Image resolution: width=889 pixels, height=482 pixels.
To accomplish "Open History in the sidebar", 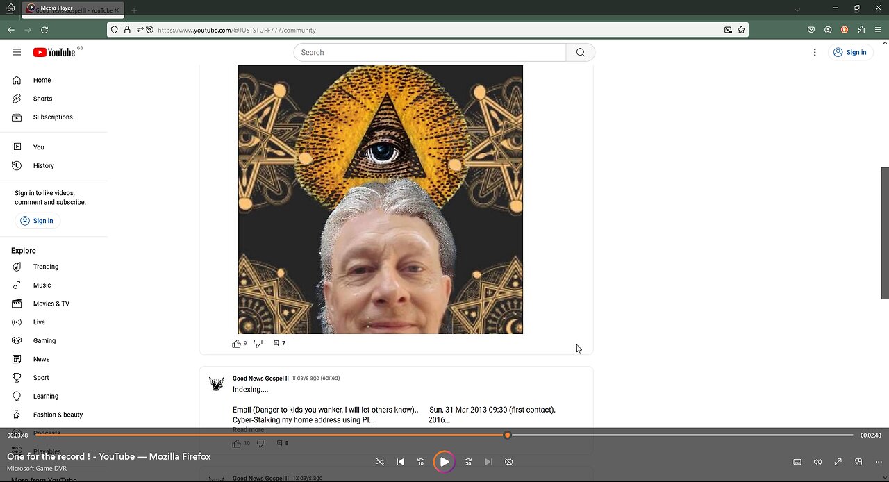I will (43, 166).
